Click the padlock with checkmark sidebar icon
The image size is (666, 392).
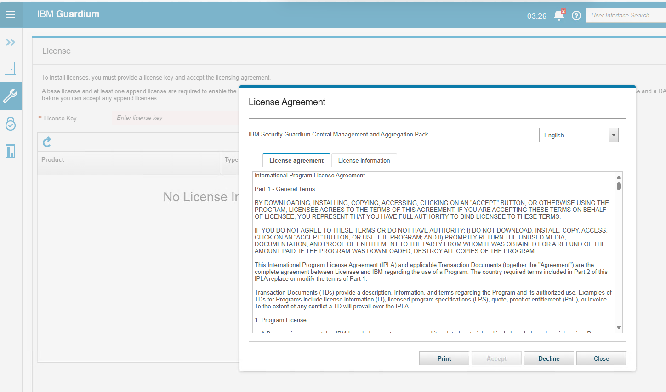pos(11,124)
